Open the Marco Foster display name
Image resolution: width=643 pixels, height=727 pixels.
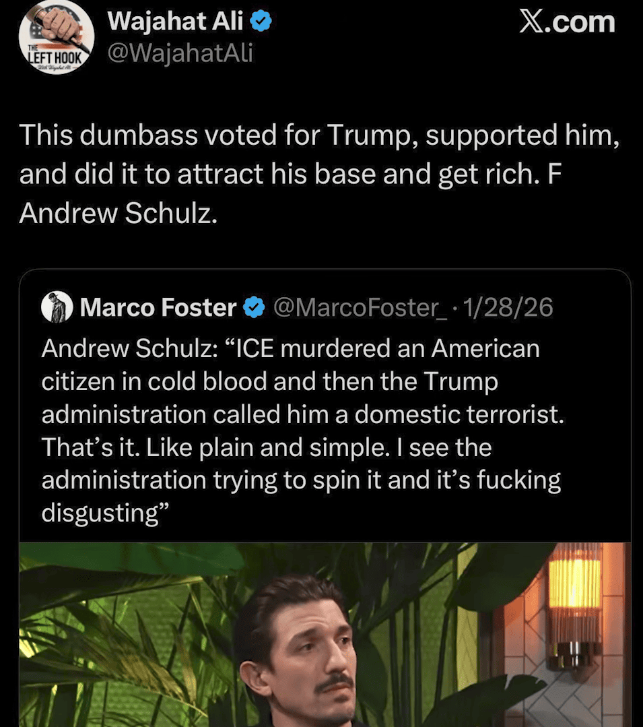pos(158,309)
